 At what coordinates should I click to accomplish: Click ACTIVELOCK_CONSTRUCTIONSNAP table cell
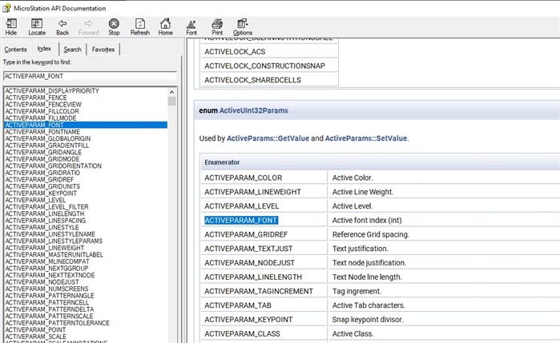click(x=270, y=66)
